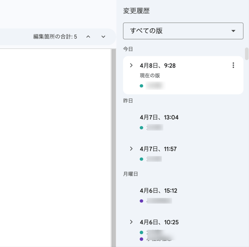Go to previous edit with up arrow

(88, 37)
